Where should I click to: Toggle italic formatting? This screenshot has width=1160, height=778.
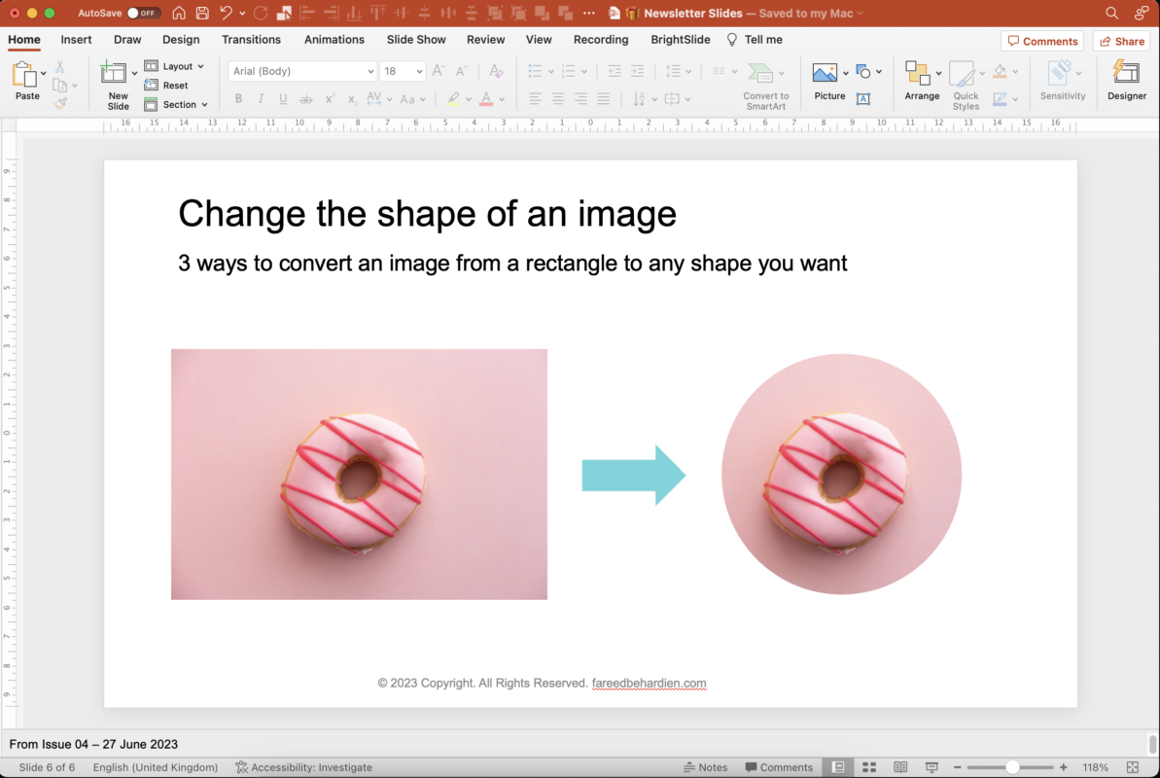point(260,98)
